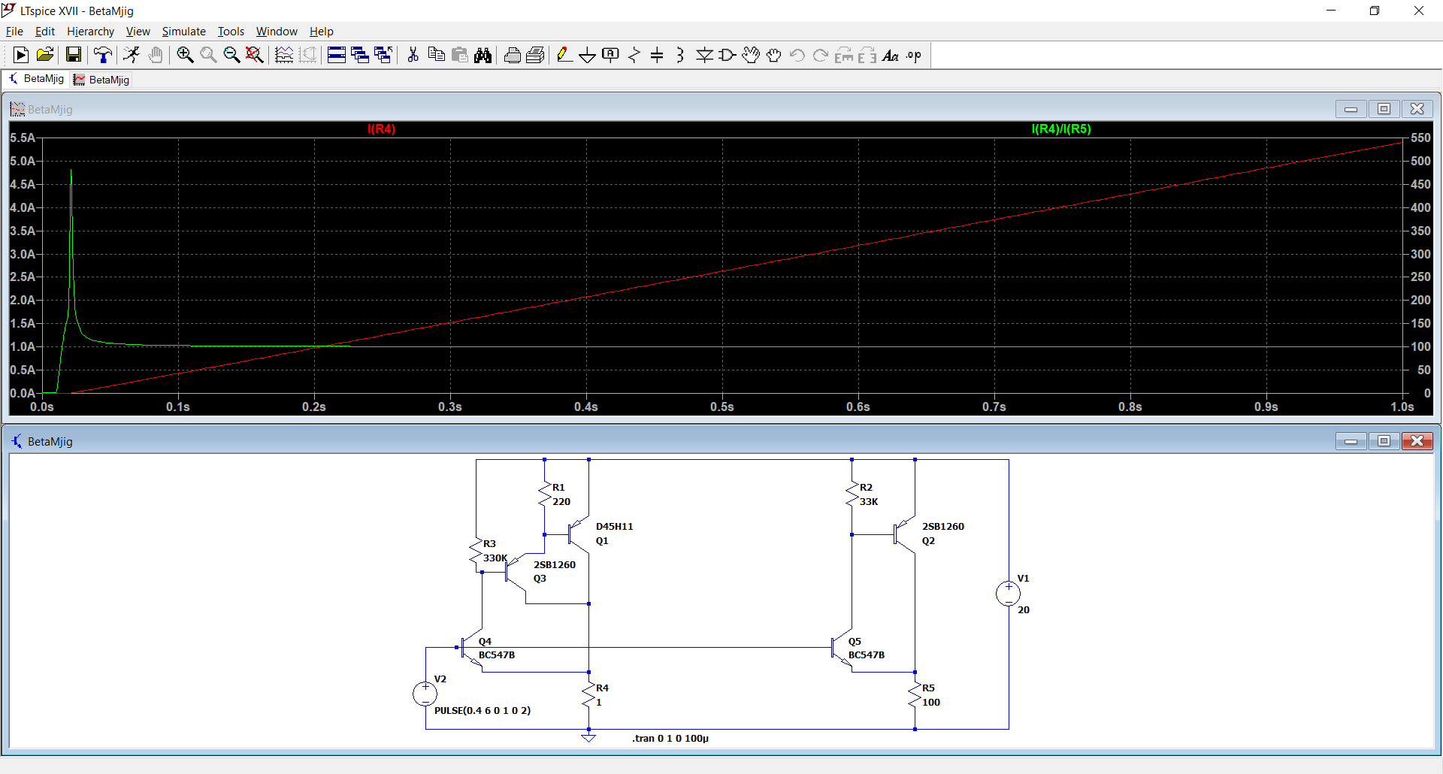The width and height of the screenshot is (1443, 774).
Task: Click the New Schematic toolbar icon
Action: 21,55
